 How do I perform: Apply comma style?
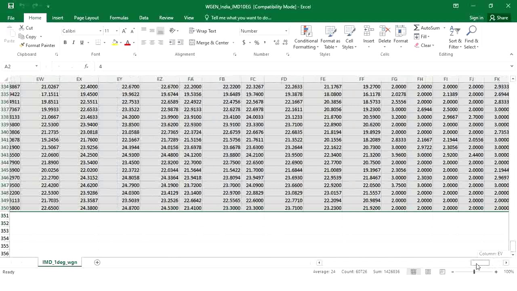(265, 42)
